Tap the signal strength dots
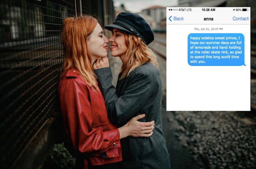The height and width of the screenshot is (169, 256). tap(173, 10)
